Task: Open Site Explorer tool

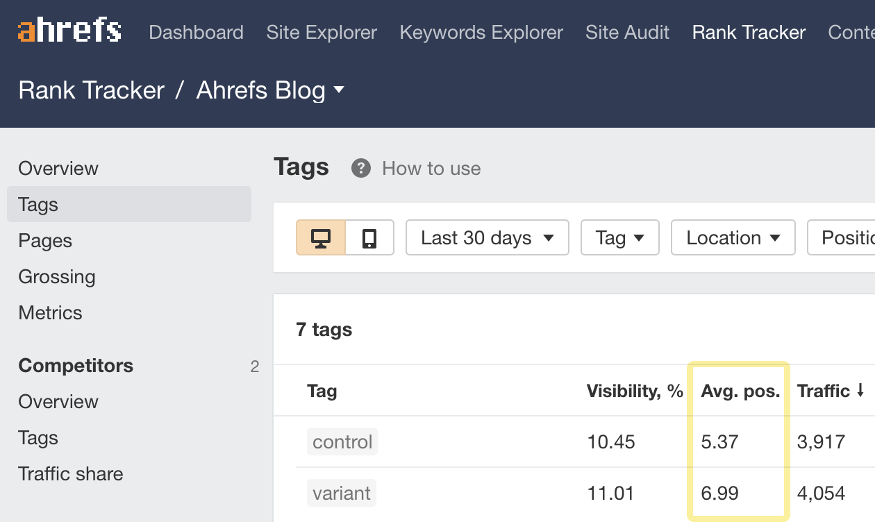Action: (x=321, y=32)
